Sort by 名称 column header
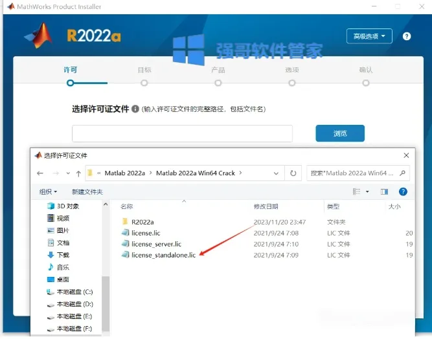 tap(127, 206)
